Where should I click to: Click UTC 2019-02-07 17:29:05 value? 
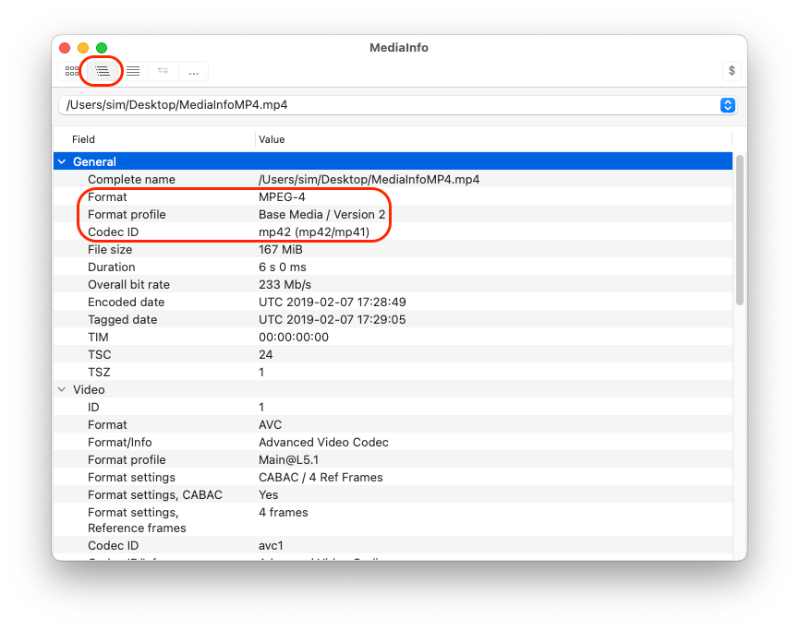click(333, 320)
